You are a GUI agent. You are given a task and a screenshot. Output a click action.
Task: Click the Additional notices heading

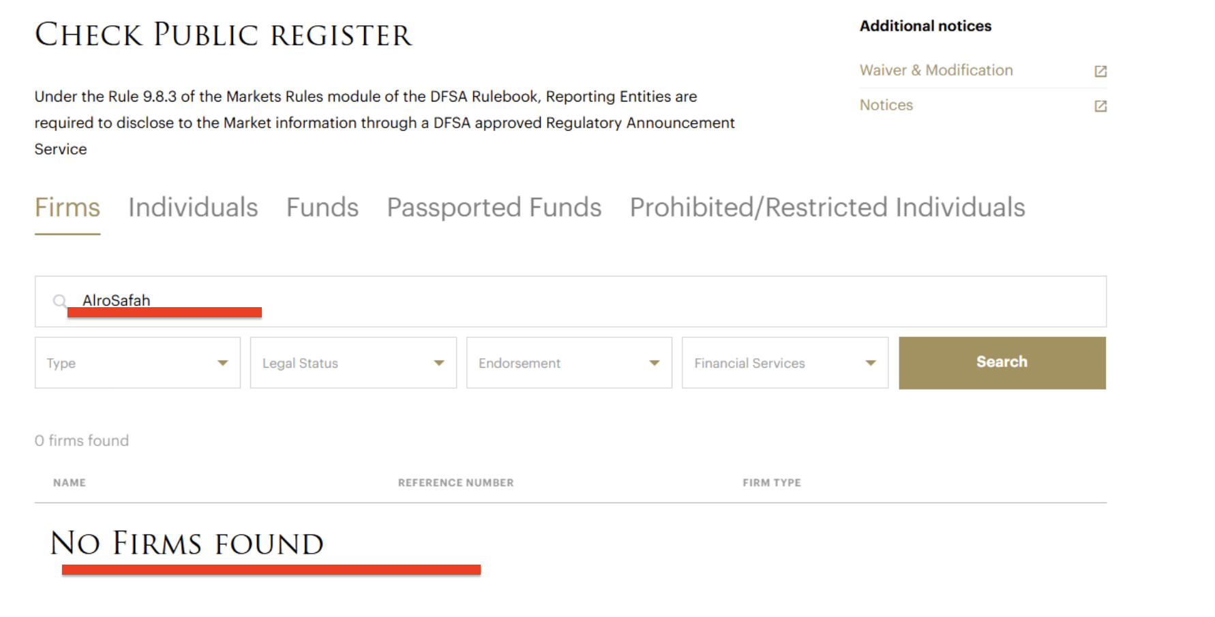pyautogui.click(x=925, y=26)
